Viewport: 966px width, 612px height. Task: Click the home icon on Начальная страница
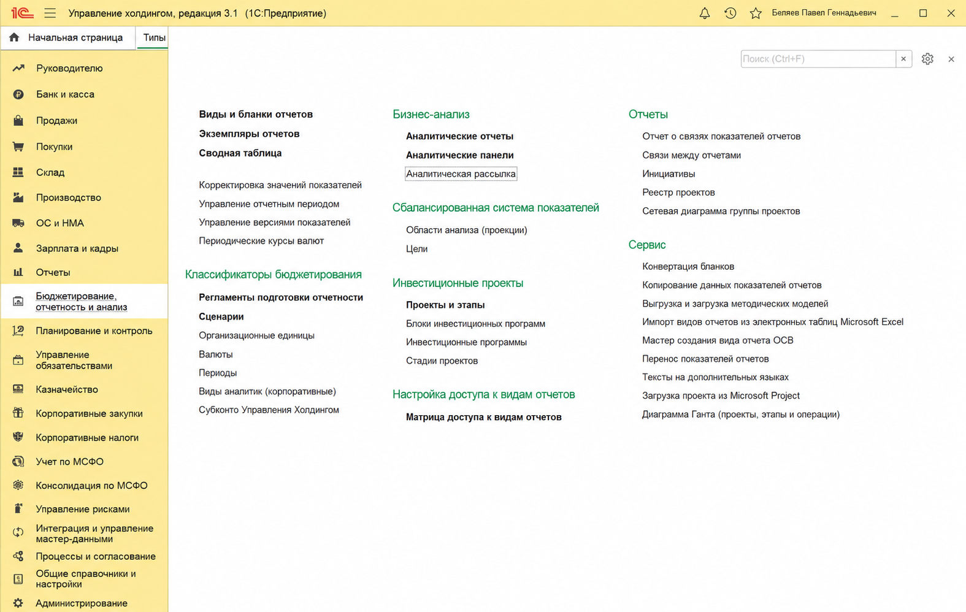(x=14, y=37)
